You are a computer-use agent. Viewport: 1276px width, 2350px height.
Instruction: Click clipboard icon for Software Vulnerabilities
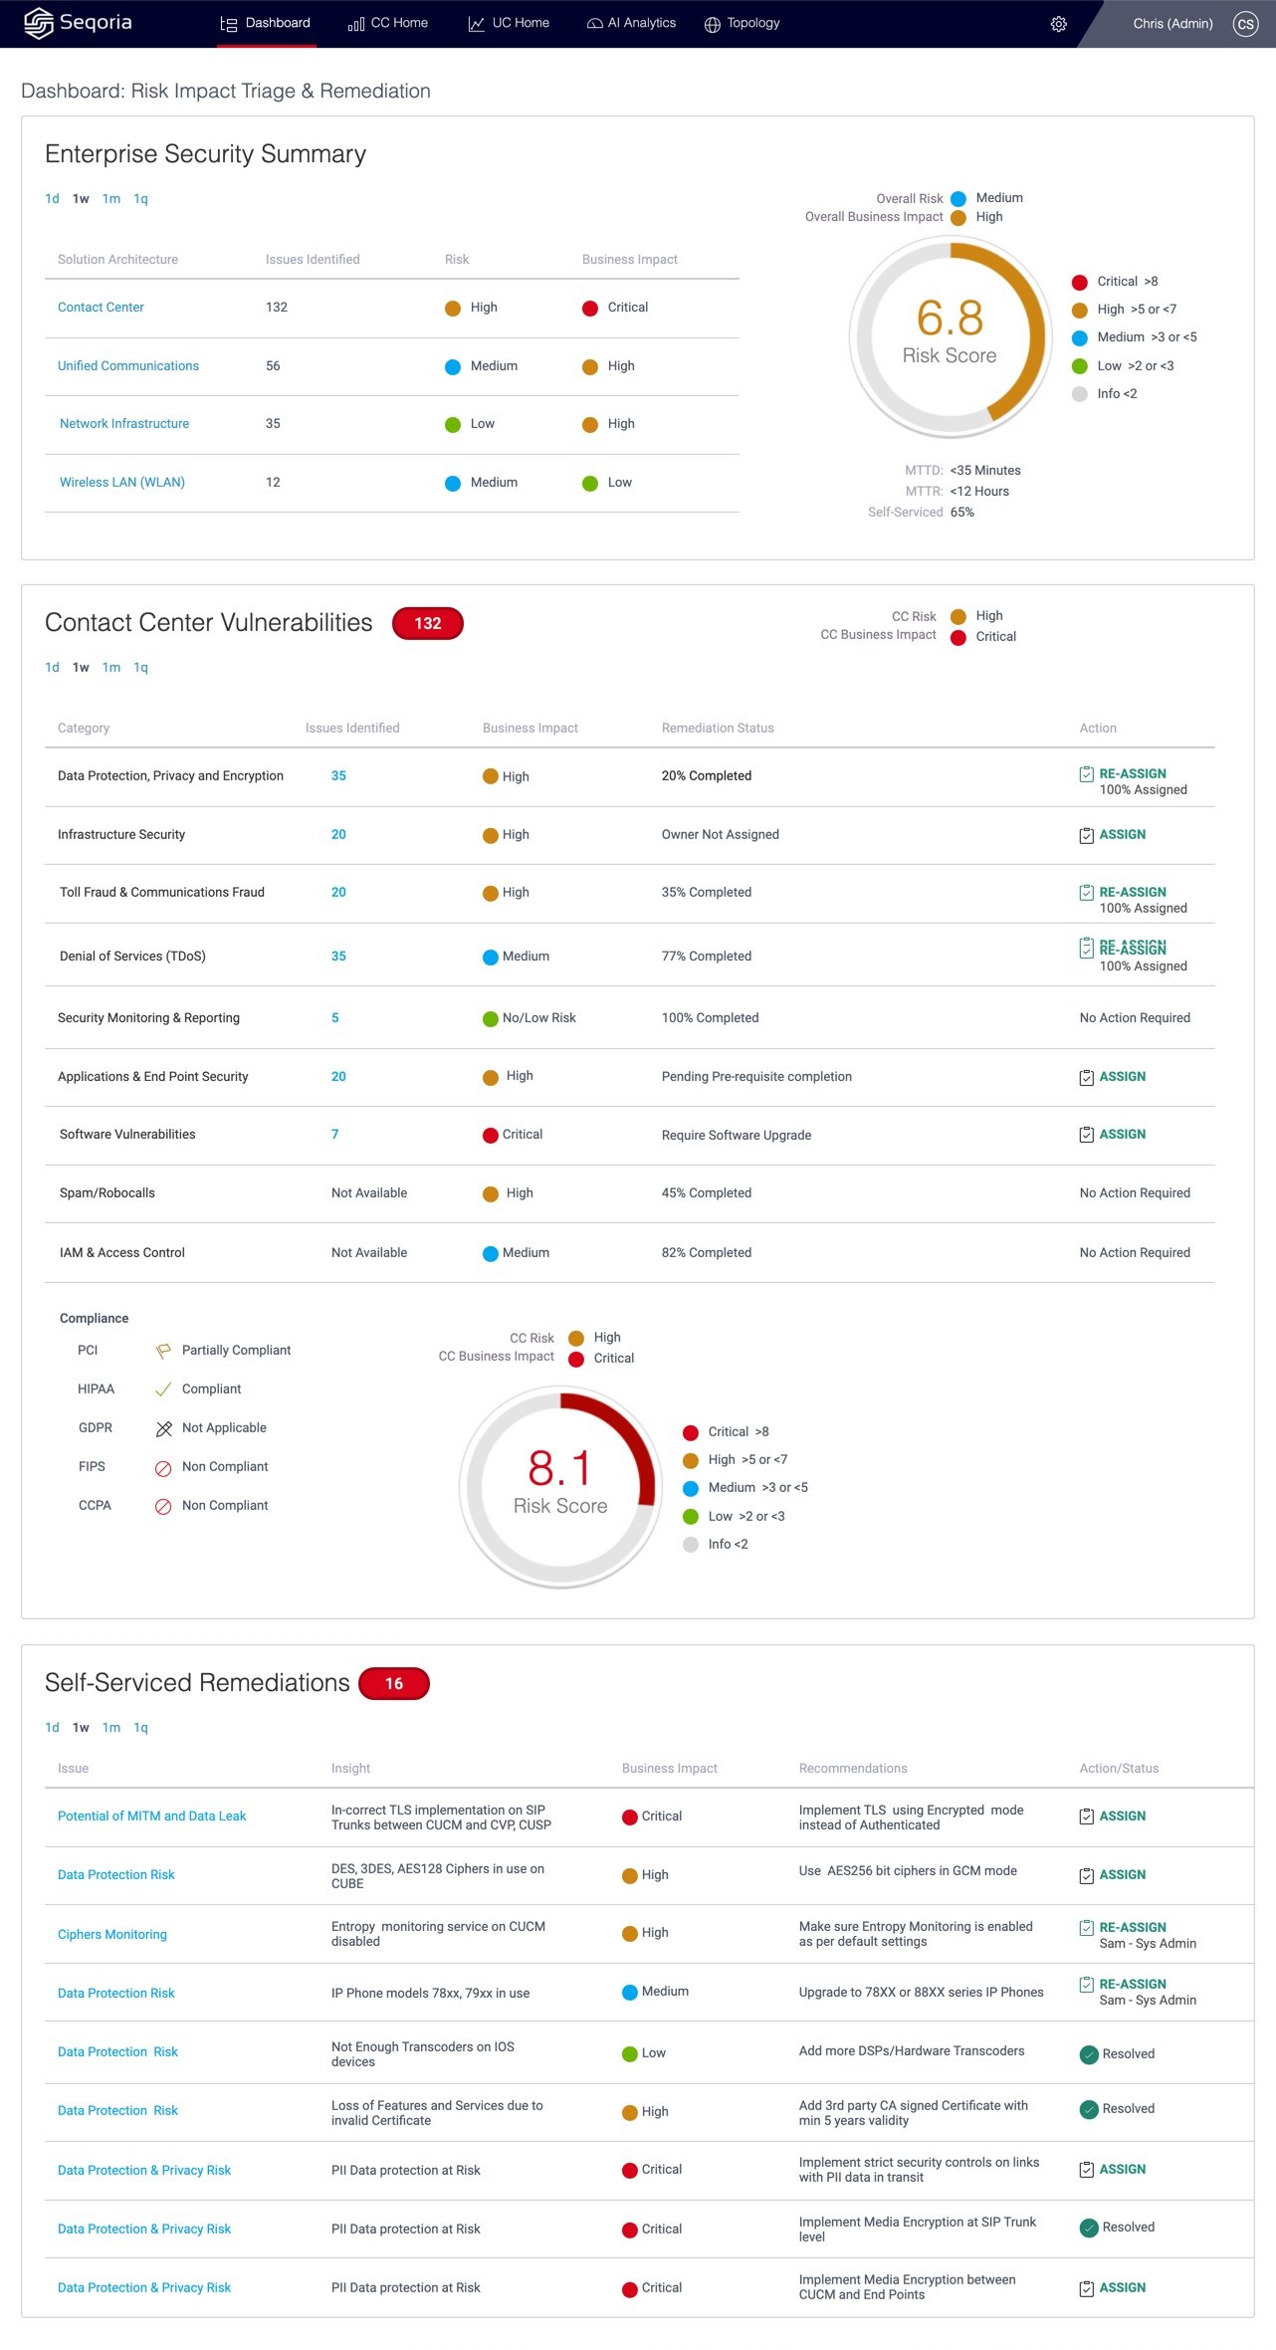pyautogui.click(x=1087, y=1135)
